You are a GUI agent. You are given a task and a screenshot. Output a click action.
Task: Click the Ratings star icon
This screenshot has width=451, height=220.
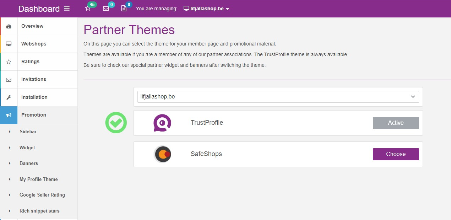pos(9,62)
